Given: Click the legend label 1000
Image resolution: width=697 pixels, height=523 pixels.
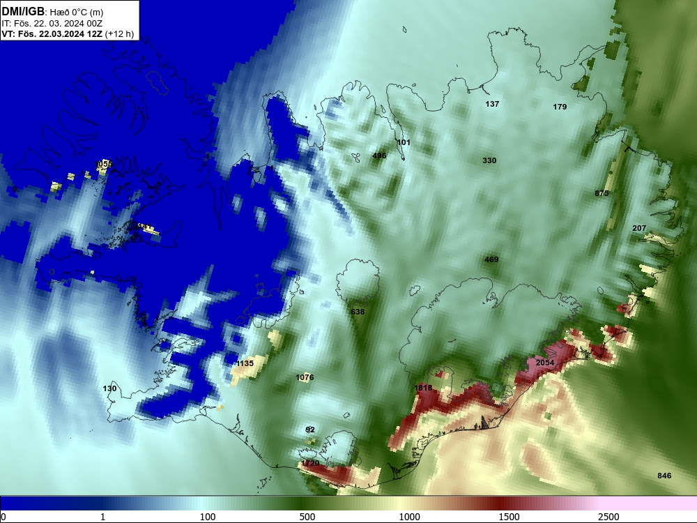Looking at the screenshot, I should click(x=409, y=517).
